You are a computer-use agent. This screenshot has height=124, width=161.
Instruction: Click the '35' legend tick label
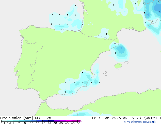coord(61,123)
